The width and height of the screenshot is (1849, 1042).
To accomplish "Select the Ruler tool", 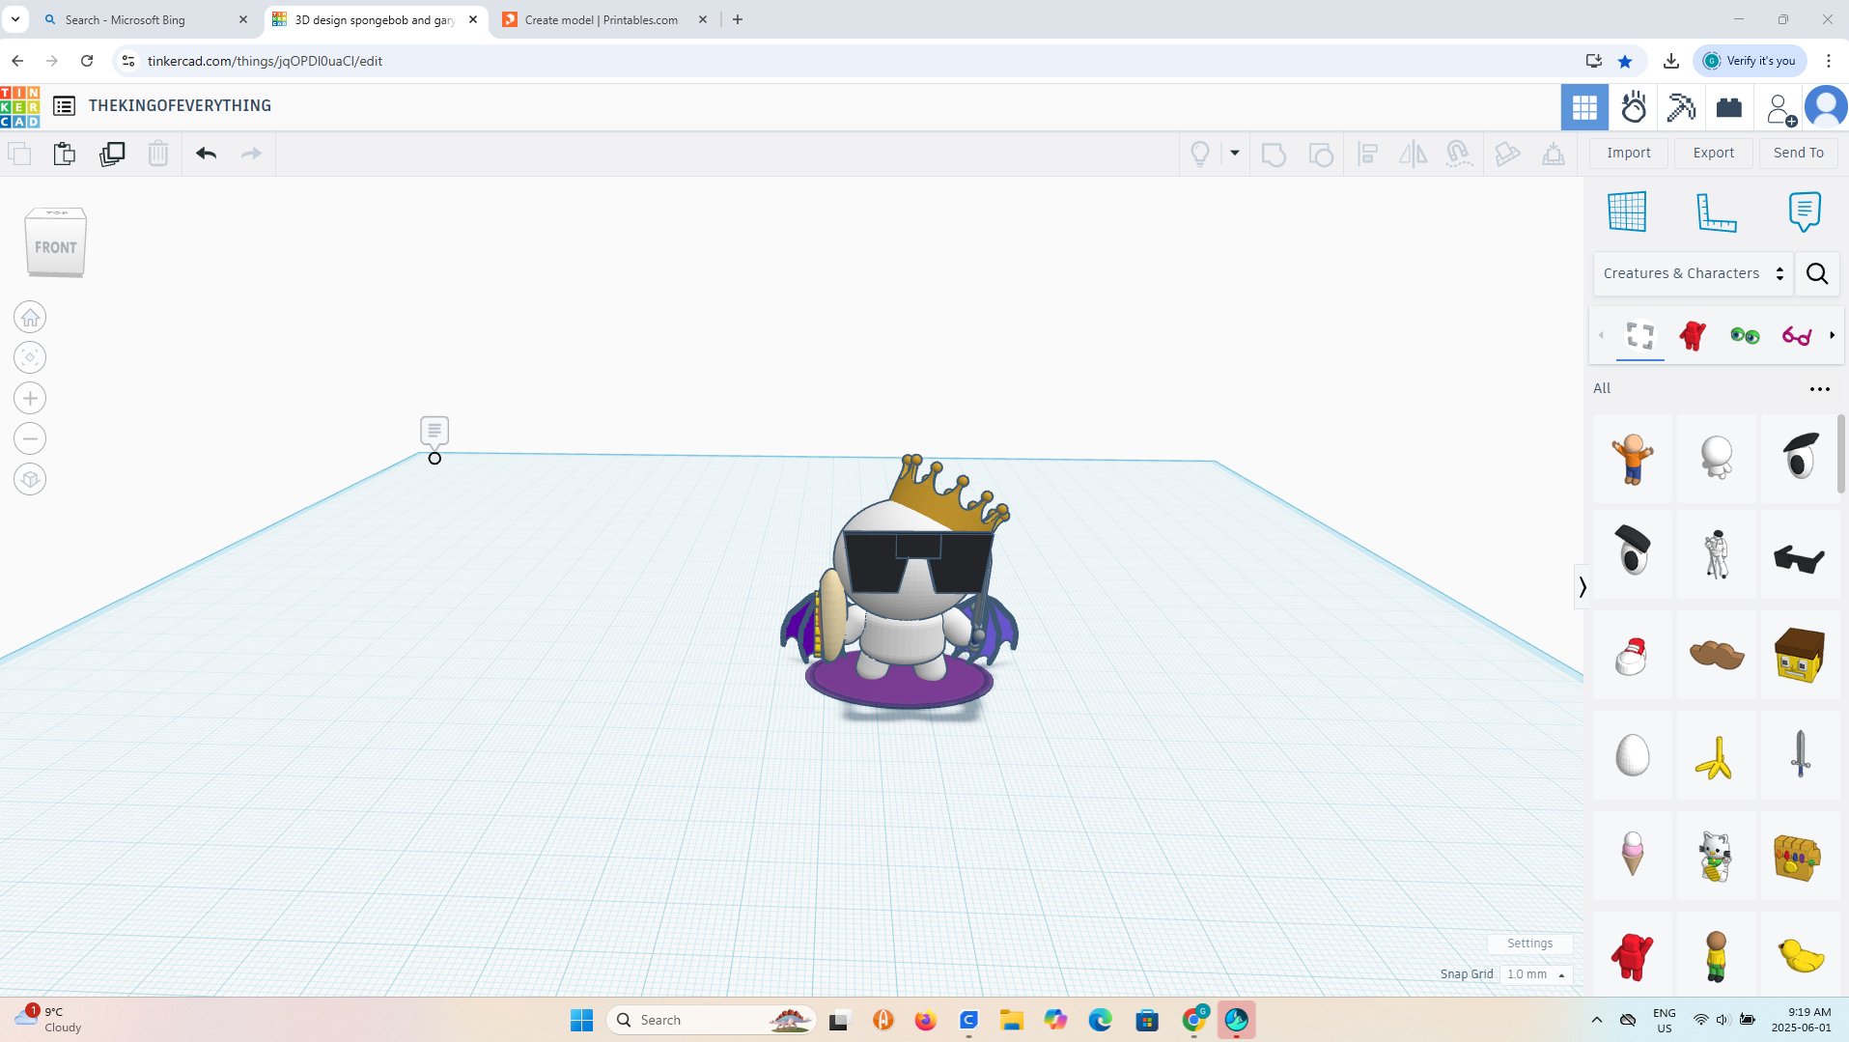I will [x=1717, y=211].
